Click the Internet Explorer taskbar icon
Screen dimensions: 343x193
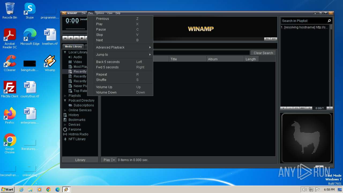21,190
